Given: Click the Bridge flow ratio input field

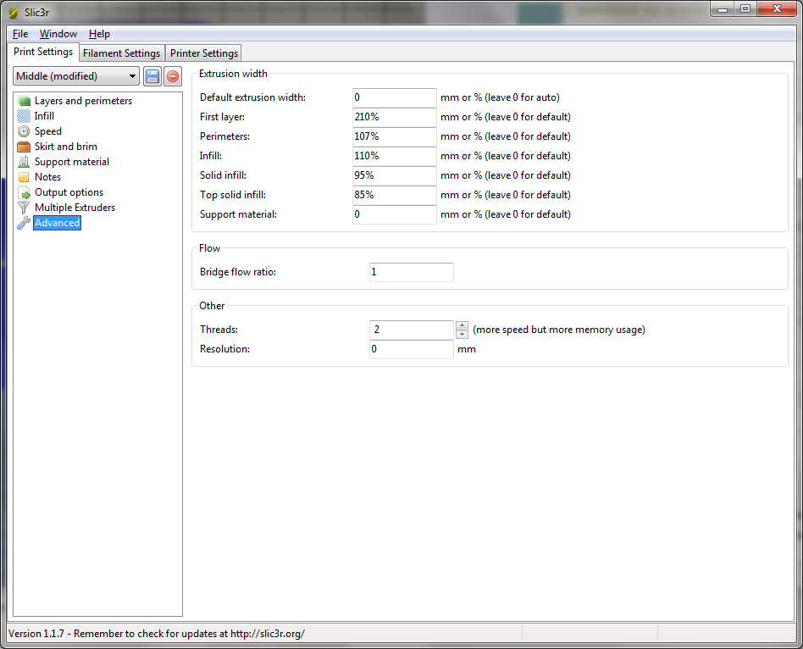Looking at the screenshot, I should [x=411, y=272].
